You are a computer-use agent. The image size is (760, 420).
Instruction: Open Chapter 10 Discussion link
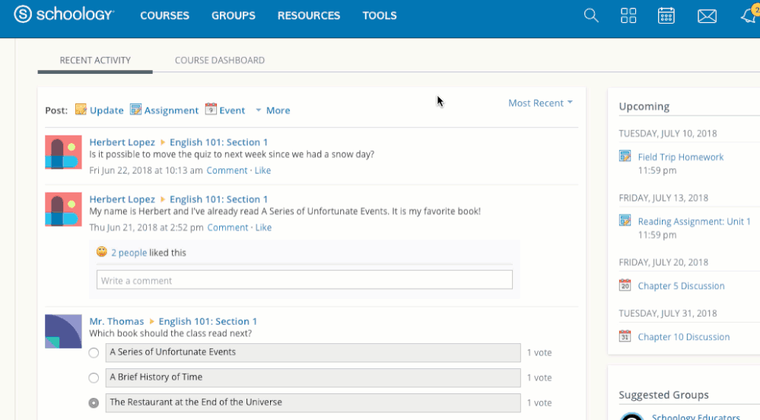[x=683, y=337]
